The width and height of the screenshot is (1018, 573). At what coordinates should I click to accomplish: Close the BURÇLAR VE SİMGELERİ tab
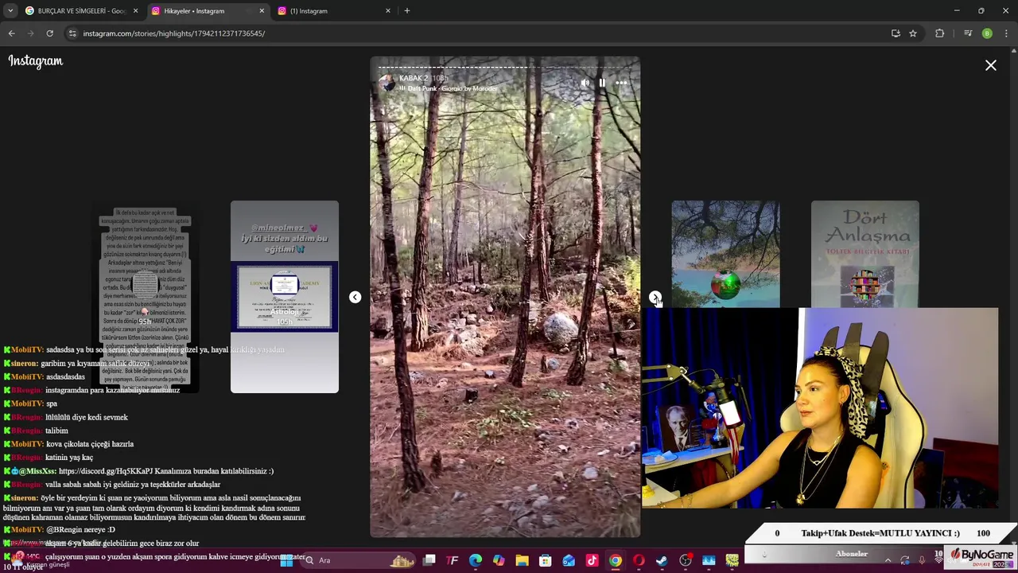click(x=136, y=11)
